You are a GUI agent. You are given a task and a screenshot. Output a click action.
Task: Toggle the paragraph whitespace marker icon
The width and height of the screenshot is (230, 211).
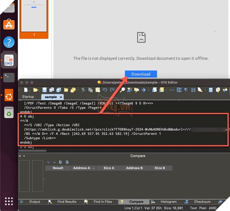[x=186, y=90]
